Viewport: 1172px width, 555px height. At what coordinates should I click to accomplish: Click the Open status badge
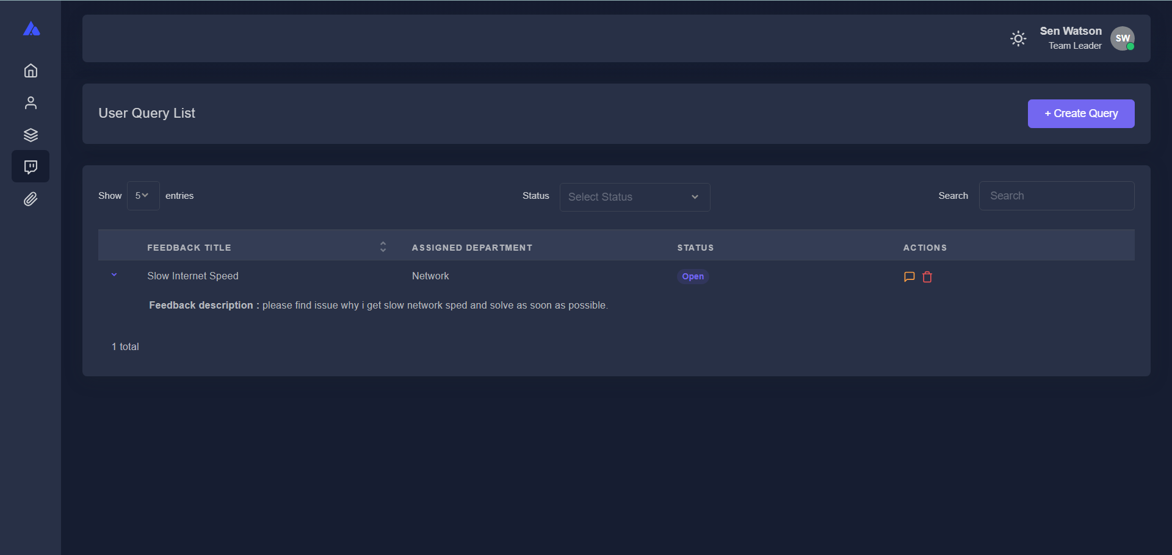coord(692,276)
